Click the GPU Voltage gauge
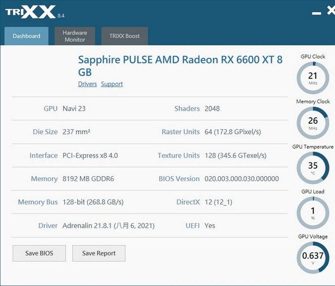The width and height of the screenshot is (335, 286). 313,258
